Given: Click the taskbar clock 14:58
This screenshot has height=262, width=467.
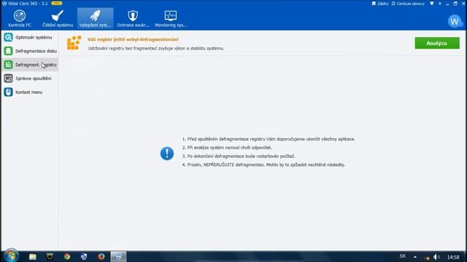Looking at the screenshot, I should pos(453,257).
